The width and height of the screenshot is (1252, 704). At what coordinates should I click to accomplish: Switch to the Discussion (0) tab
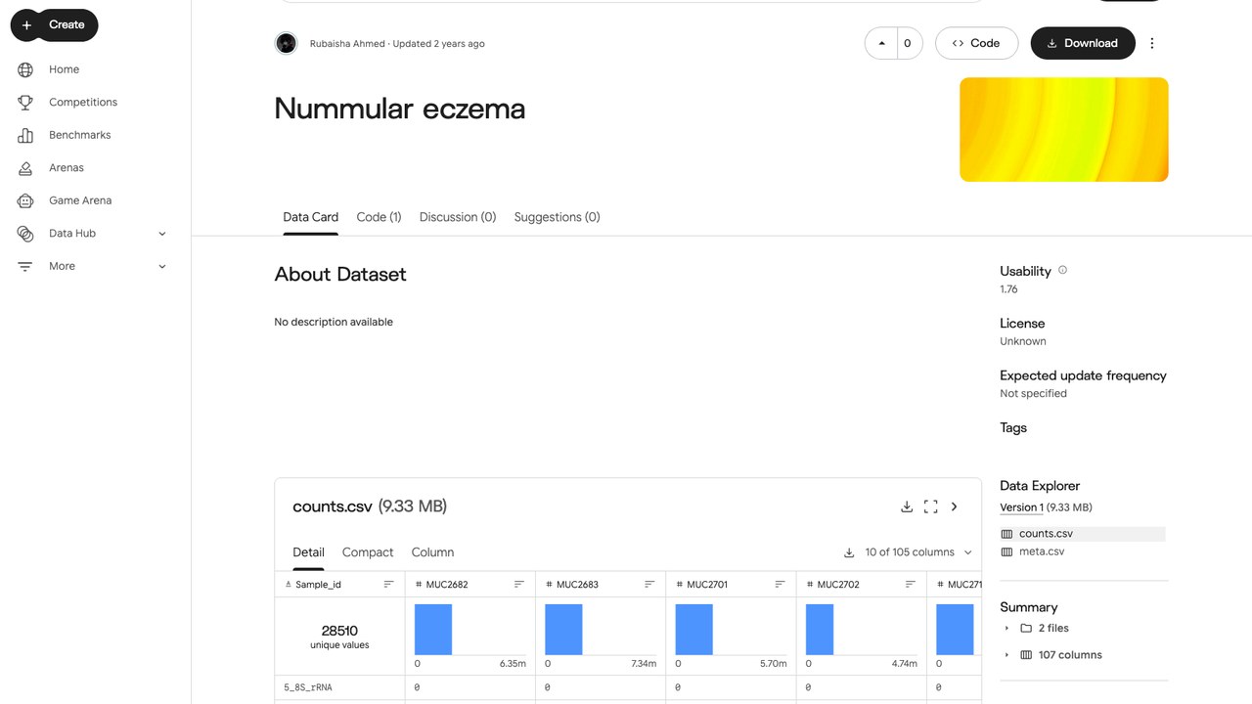(458, 217)
